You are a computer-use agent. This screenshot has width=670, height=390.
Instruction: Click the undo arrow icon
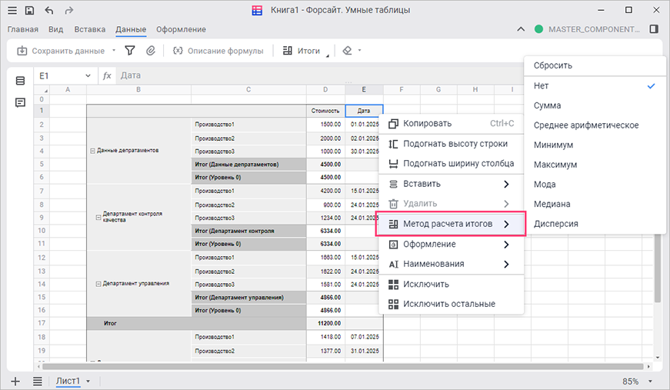click(49, 10)
